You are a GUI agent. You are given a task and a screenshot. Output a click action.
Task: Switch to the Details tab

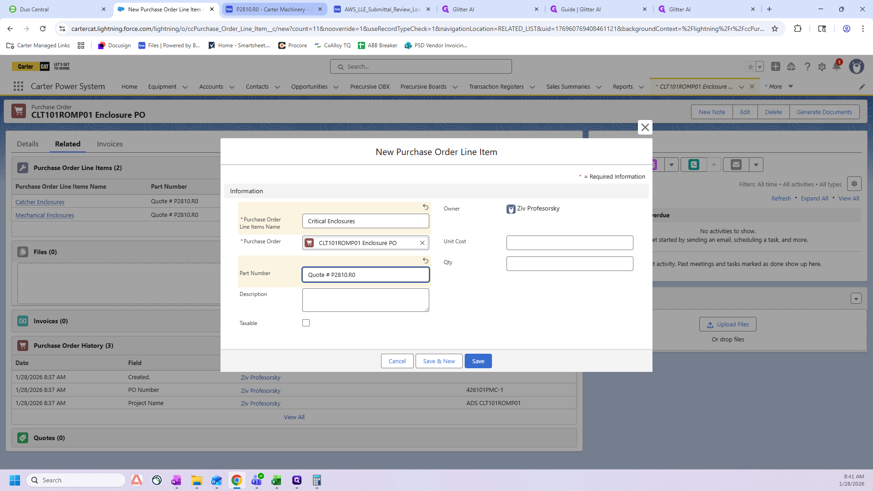28,144
